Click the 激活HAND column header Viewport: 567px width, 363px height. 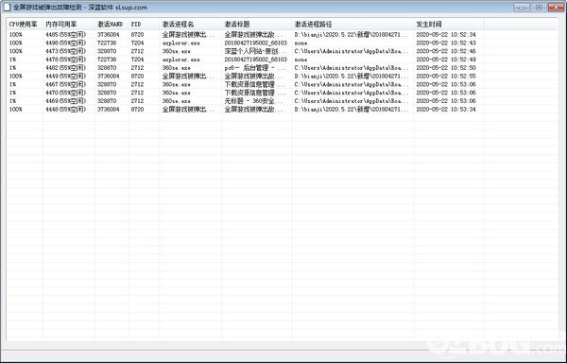[112, 25]
